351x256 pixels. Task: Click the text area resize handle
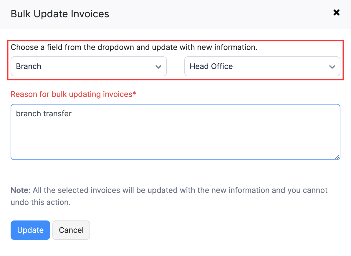click(337, 157)
